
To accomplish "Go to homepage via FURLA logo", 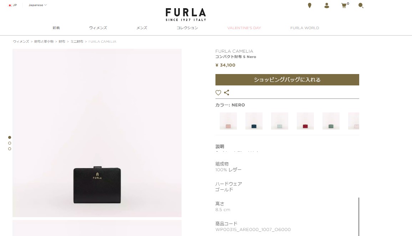I will [186, 15].
